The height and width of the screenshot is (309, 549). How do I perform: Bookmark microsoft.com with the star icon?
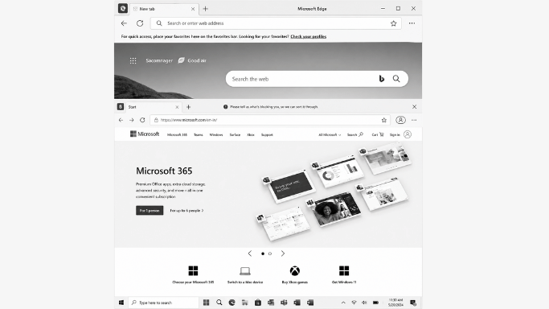(x=383, y=120)
